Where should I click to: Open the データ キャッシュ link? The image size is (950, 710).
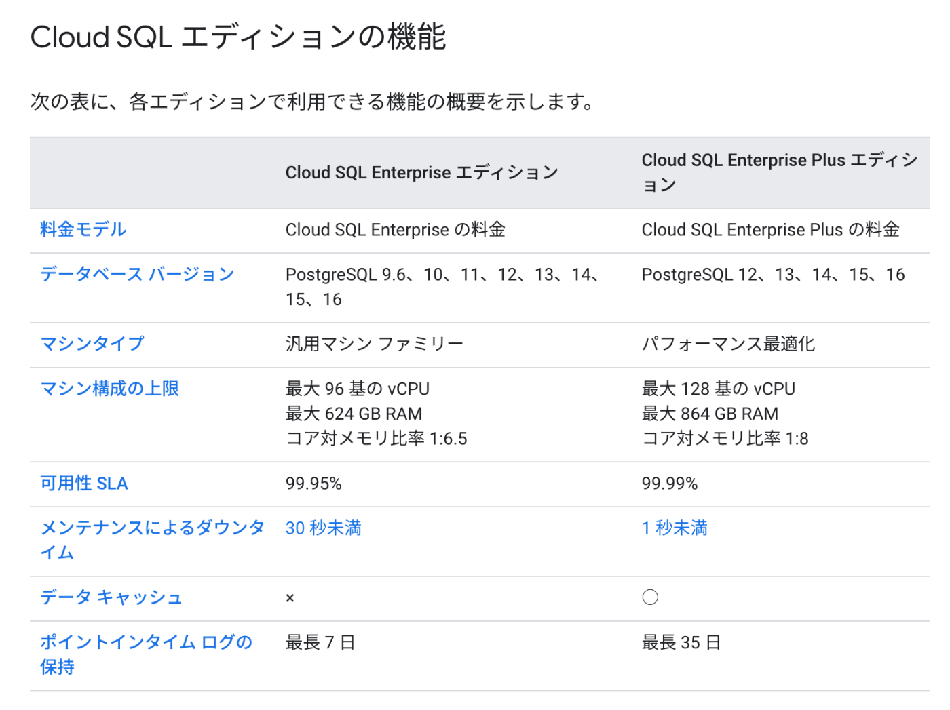point(111,597)
